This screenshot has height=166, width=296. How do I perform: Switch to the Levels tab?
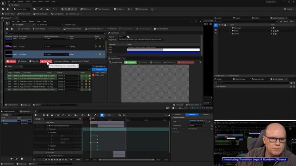(x=217, y=18)
